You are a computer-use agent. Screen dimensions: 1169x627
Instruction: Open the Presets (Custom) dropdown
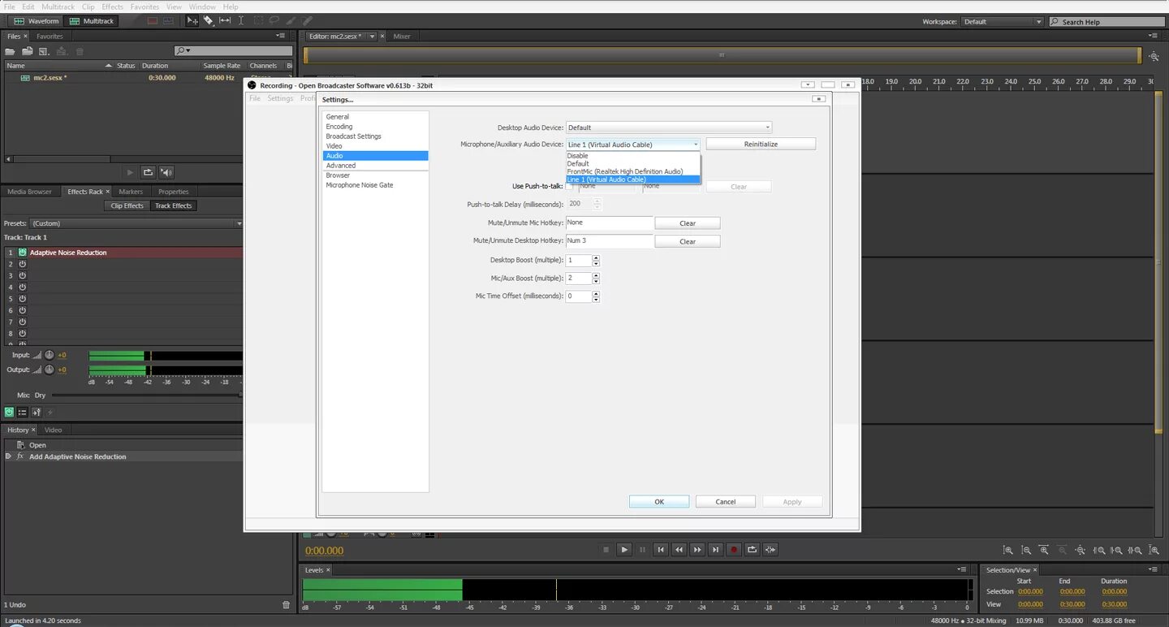coord(136,223)
